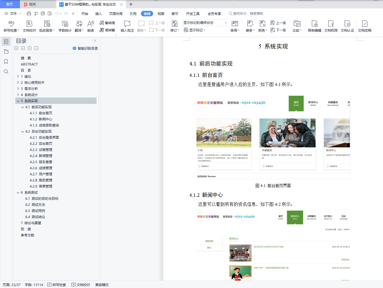
Task: Open the 文件 menu dropdown
Action: 13,14
